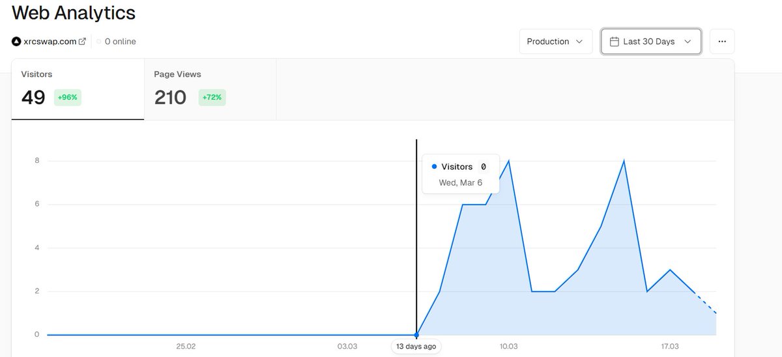The width and height of the screenshot is (782, 357).
Task: Click the 8 y-axis value label
Action: [37, 161]
